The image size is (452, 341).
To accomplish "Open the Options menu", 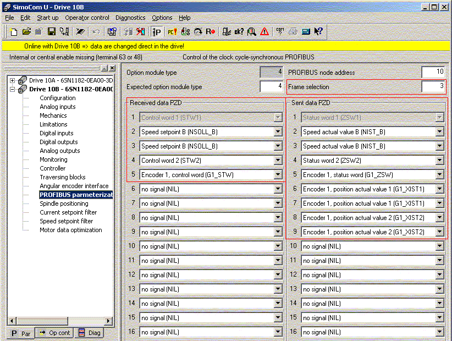I will point(162,18).
